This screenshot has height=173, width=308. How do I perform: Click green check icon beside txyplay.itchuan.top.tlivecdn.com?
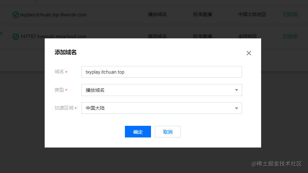(x=16, y=15)
